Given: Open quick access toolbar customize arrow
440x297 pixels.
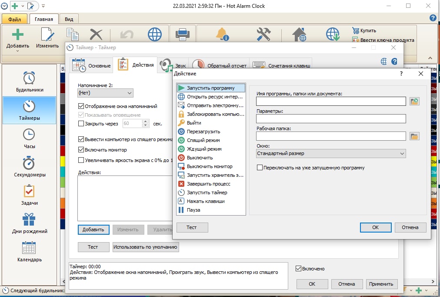Looking at the screenshot, I should click(43, 6).
